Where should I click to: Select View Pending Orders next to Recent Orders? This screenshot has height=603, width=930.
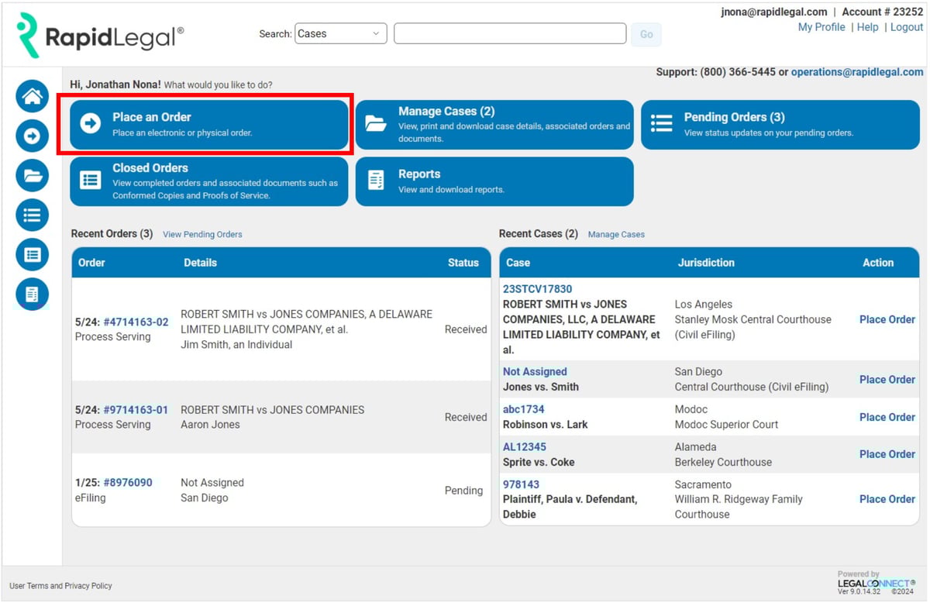point(202,234)
